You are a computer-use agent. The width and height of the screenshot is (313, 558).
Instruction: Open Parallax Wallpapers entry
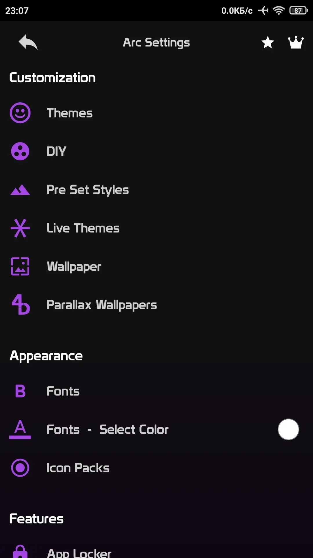tap(101, 305)
